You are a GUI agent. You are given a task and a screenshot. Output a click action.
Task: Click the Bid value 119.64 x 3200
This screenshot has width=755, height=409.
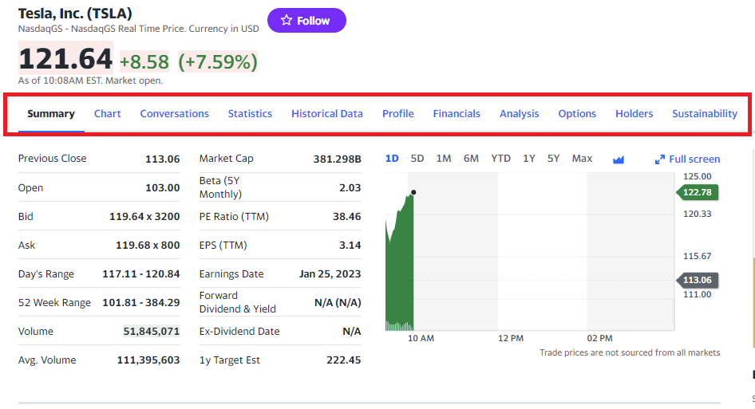click(144, 217)
